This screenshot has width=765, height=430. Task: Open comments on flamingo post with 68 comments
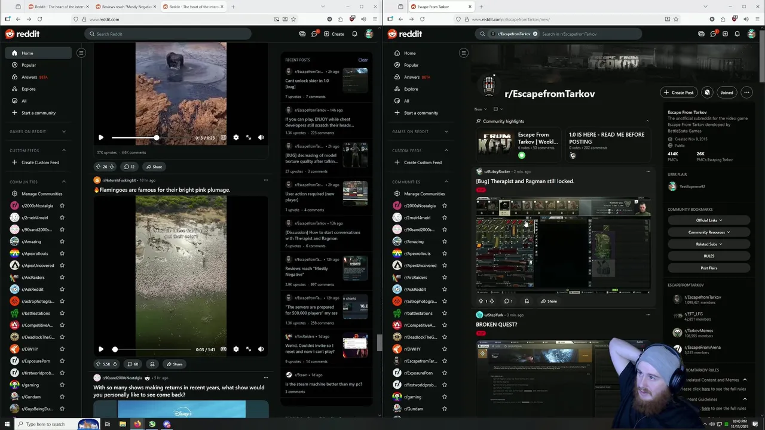pyautogui.click(x=133, y=364)
